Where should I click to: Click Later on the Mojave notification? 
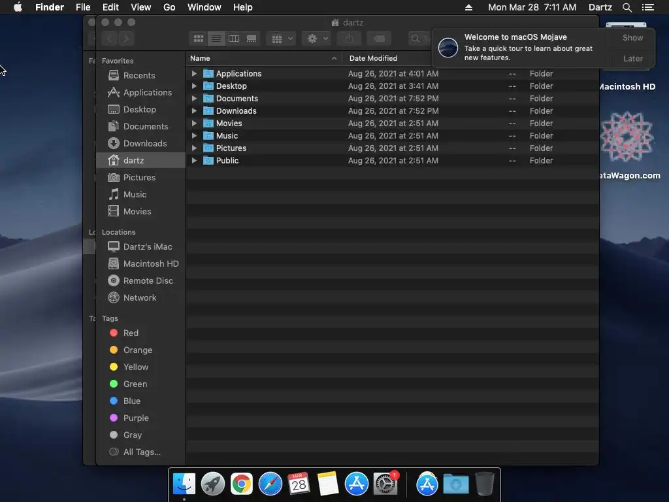click(632, 58)
